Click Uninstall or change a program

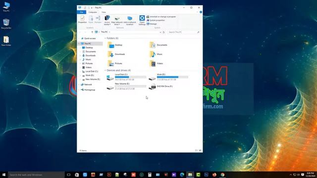(x=161, y=17)
